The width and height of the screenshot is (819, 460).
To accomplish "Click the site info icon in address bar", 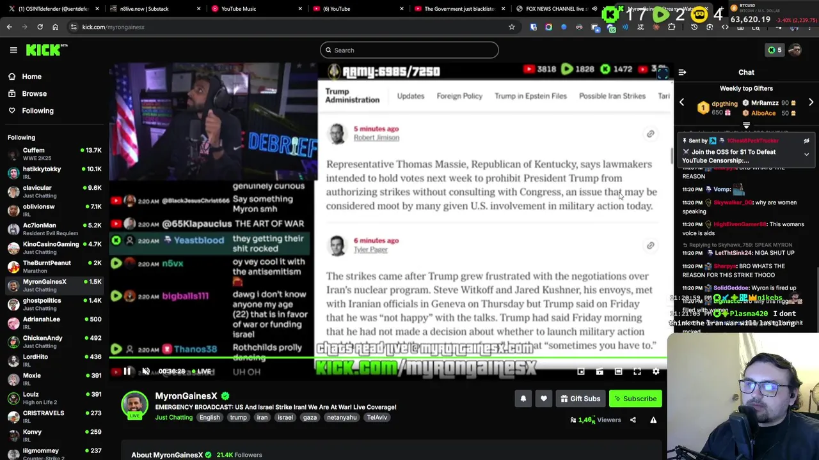I will point(74,27).
